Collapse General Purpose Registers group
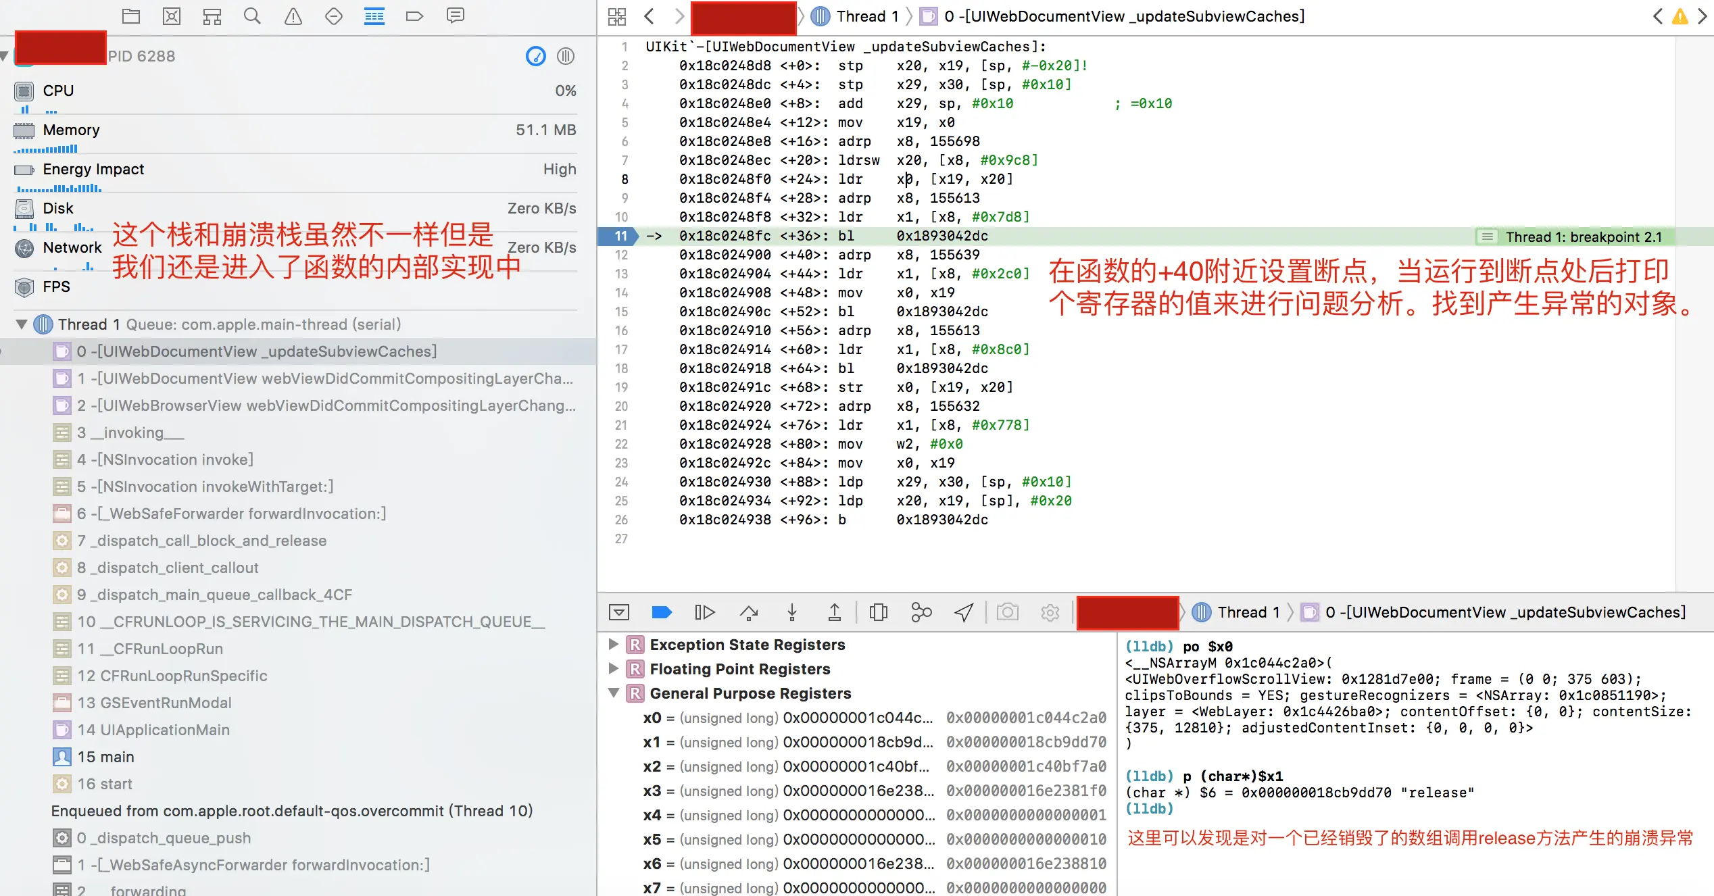 click(614, 693)
